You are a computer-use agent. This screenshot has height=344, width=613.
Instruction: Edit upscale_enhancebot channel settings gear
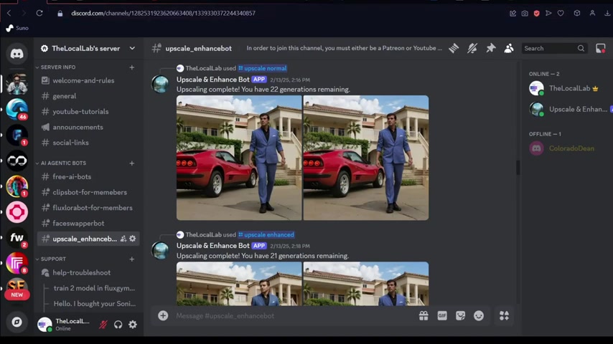(x=133, y=239)
